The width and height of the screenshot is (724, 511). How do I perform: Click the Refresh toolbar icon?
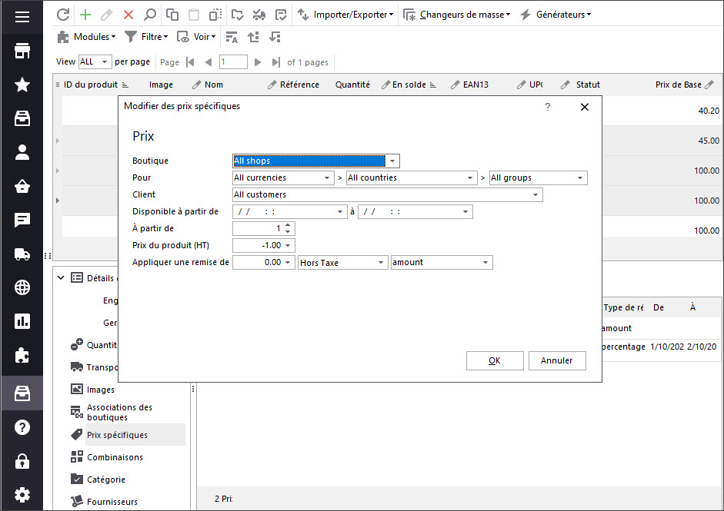point(63,15)
